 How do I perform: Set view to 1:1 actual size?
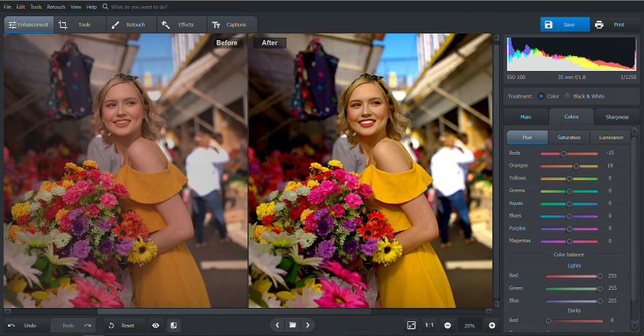coord(429,325)
